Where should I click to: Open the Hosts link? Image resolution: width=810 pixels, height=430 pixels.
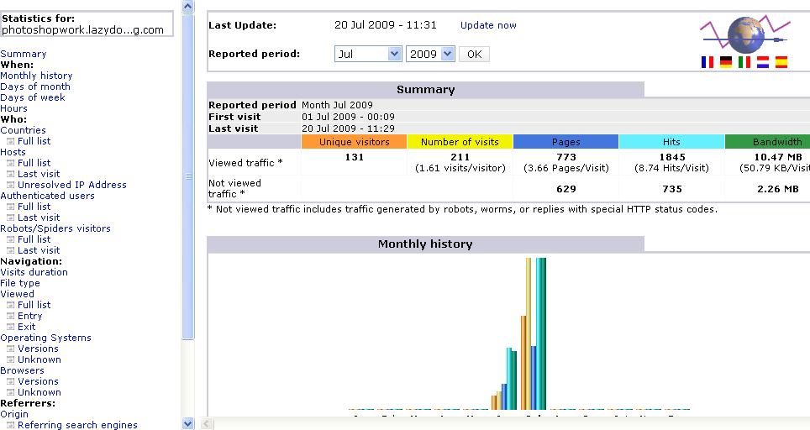[x=13, y=152]
